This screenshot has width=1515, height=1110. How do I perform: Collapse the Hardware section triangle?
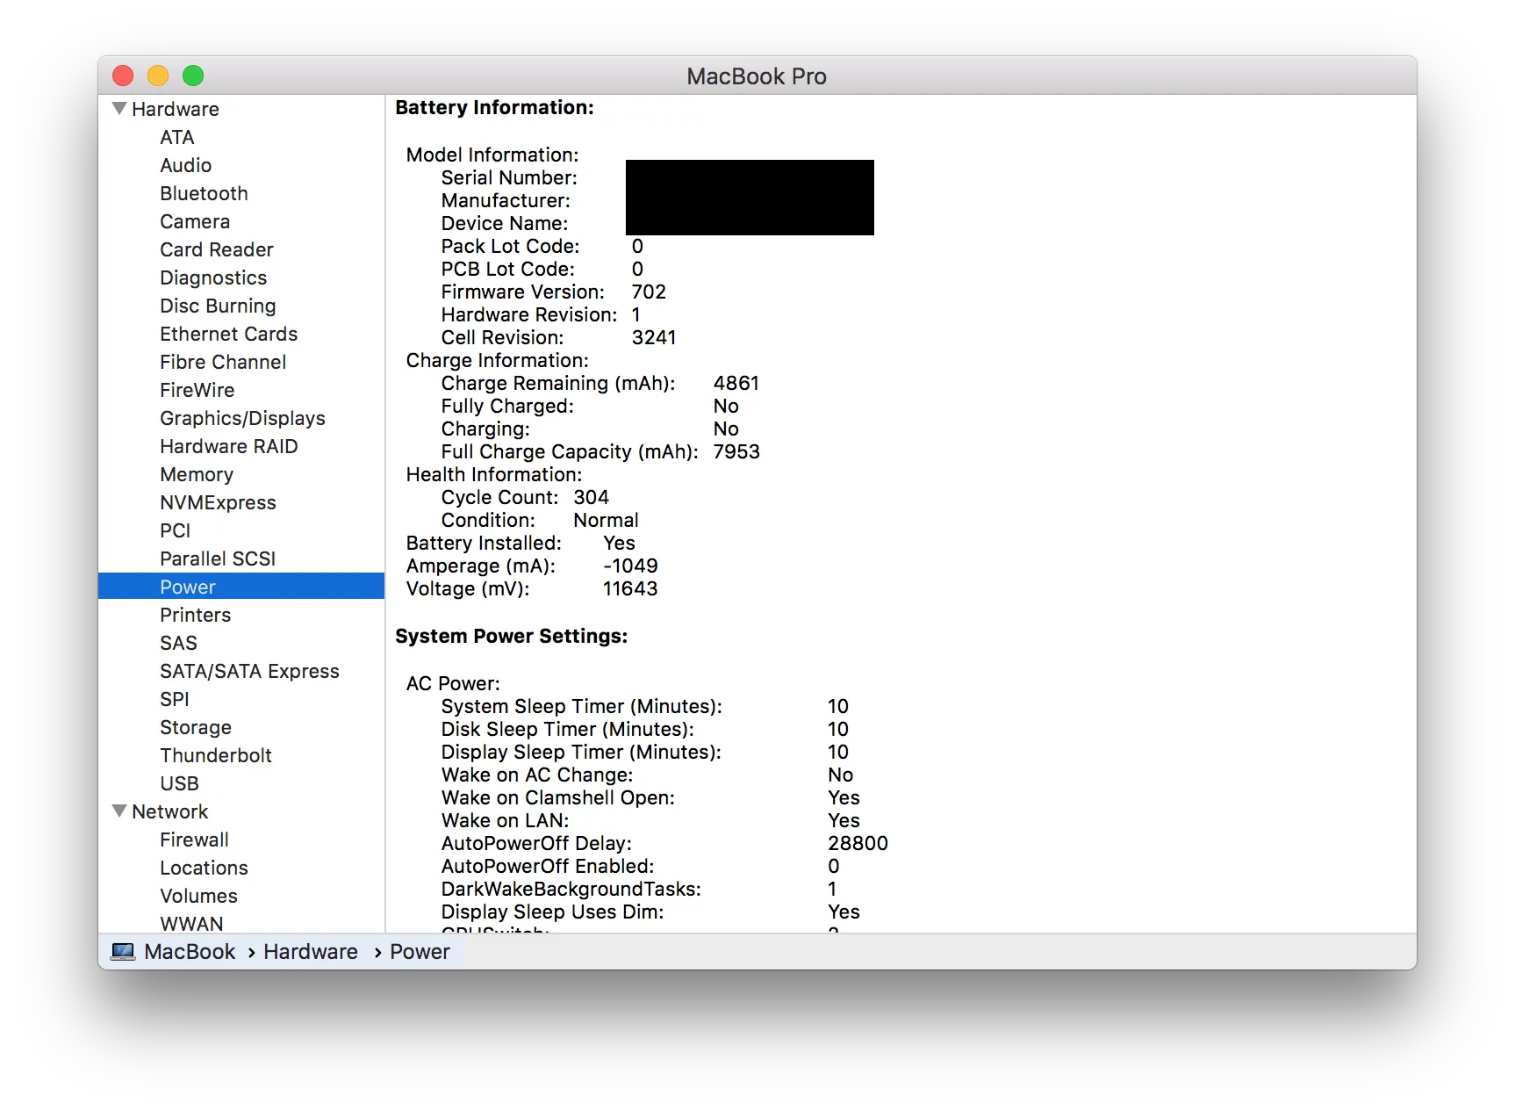pos(119,108)
